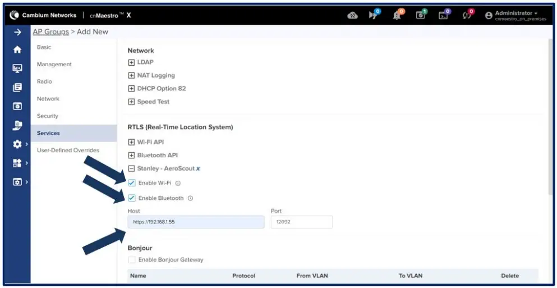Click the RTLS section heading
This screenshot has height=288, width=557.
(180, 127)
